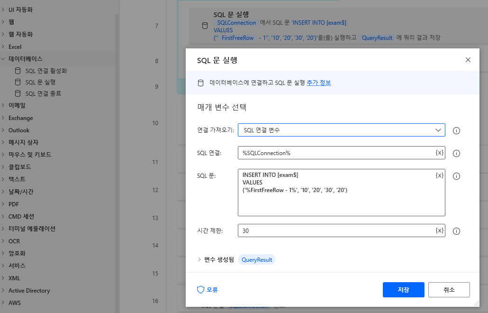Insert variable into SQL 연결 field via {x}
Screen dimensions: 488x313
pyautogui.click(x=439, y=153)
